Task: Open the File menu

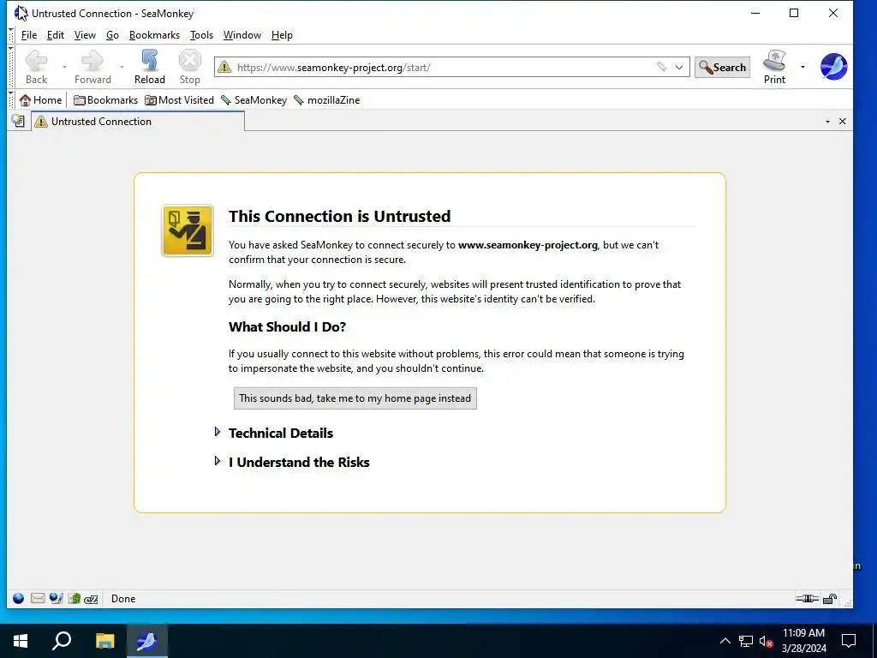Action: [29, 34]
